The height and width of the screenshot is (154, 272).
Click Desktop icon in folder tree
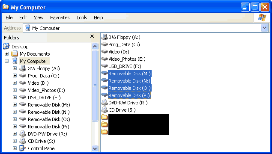click(6, 46)
